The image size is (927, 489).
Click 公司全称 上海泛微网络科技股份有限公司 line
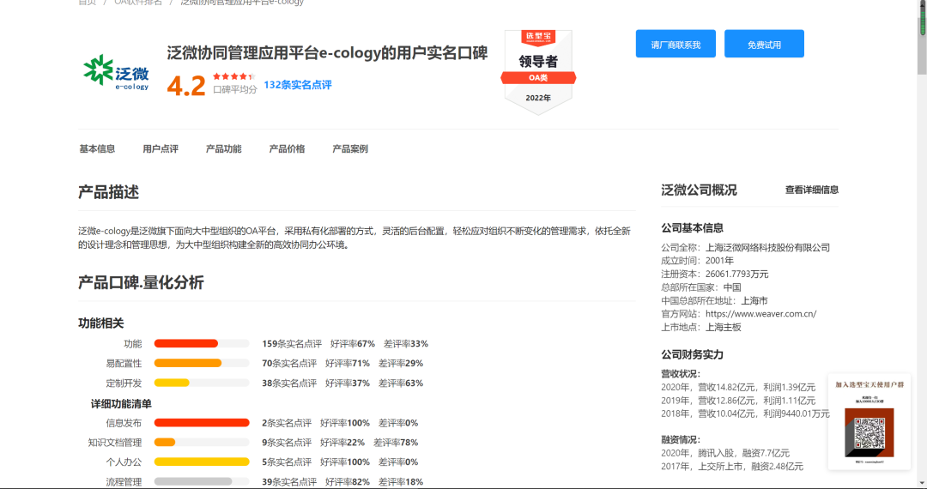746,247
